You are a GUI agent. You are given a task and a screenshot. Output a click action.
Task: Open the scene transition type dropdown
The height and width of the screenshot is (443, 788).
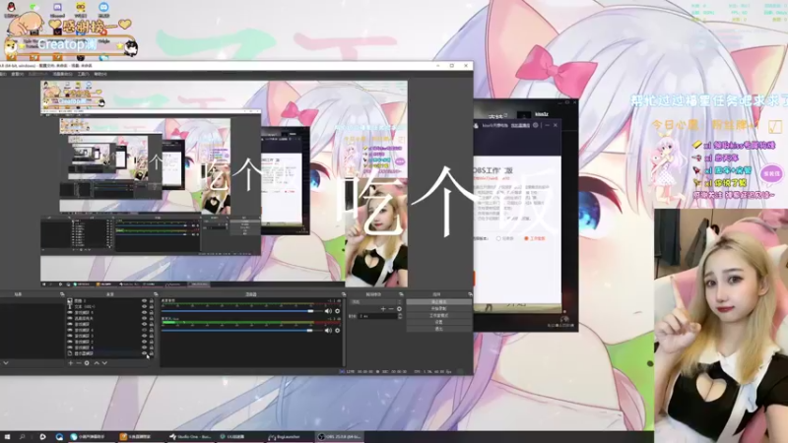coord(376,302)
